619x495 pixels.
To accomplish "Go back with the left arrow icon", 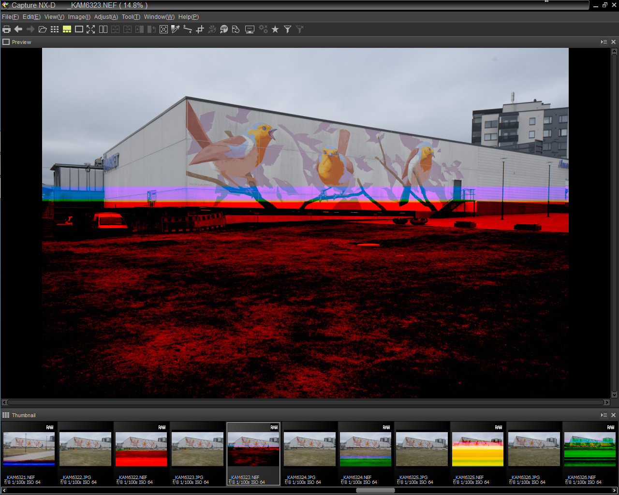I will (x=18, y=29).
